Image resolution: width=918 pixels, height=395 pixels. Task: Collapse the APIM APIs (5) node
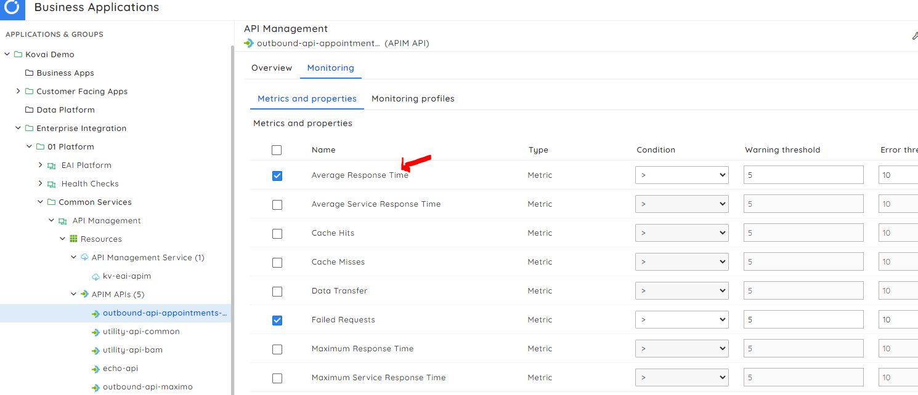click(x=74, y=294)
